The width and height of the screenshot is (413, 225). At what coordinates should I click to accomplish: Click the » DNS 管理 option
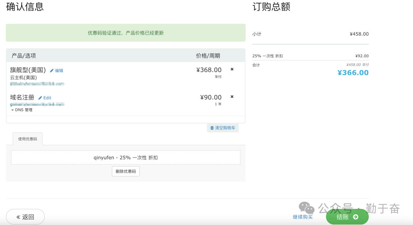click(22, 110)
